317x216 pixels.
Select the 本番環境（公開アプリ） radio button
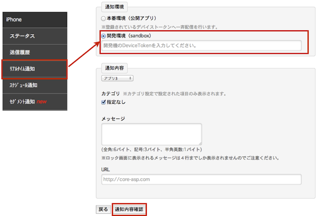click(x=103, y=19)
